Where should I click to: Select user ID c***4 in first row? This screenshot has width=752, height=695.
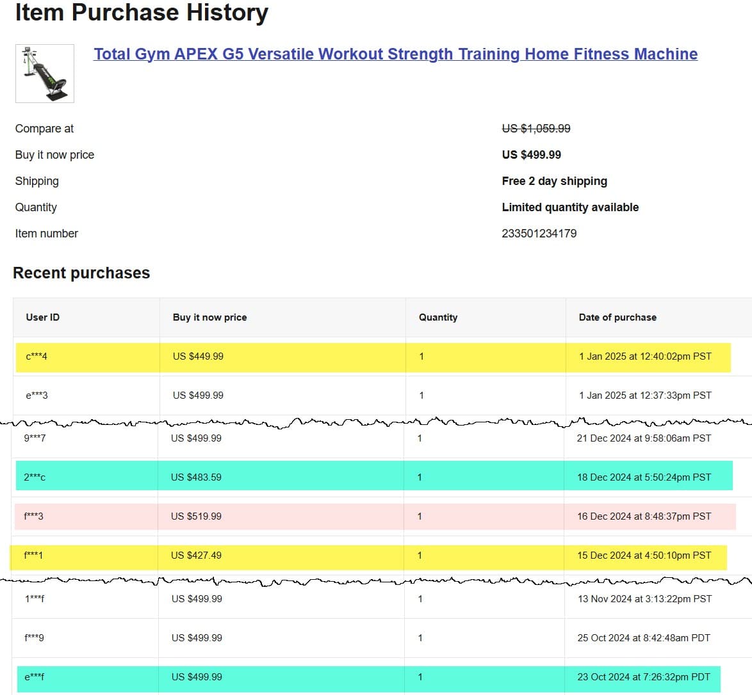[x=37, y=356]
